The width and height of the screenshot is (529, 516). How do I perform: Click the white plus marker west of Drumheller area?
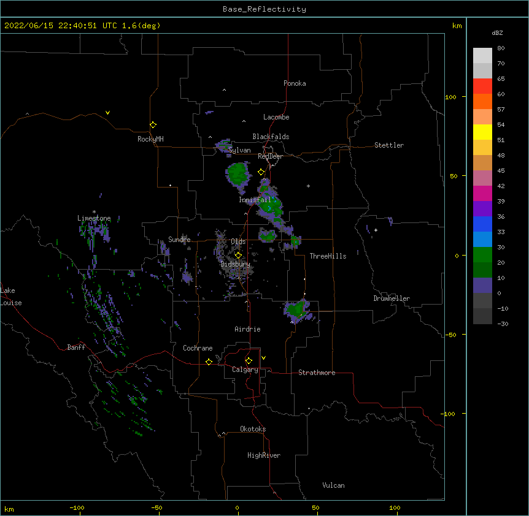(x=376, y=230)
